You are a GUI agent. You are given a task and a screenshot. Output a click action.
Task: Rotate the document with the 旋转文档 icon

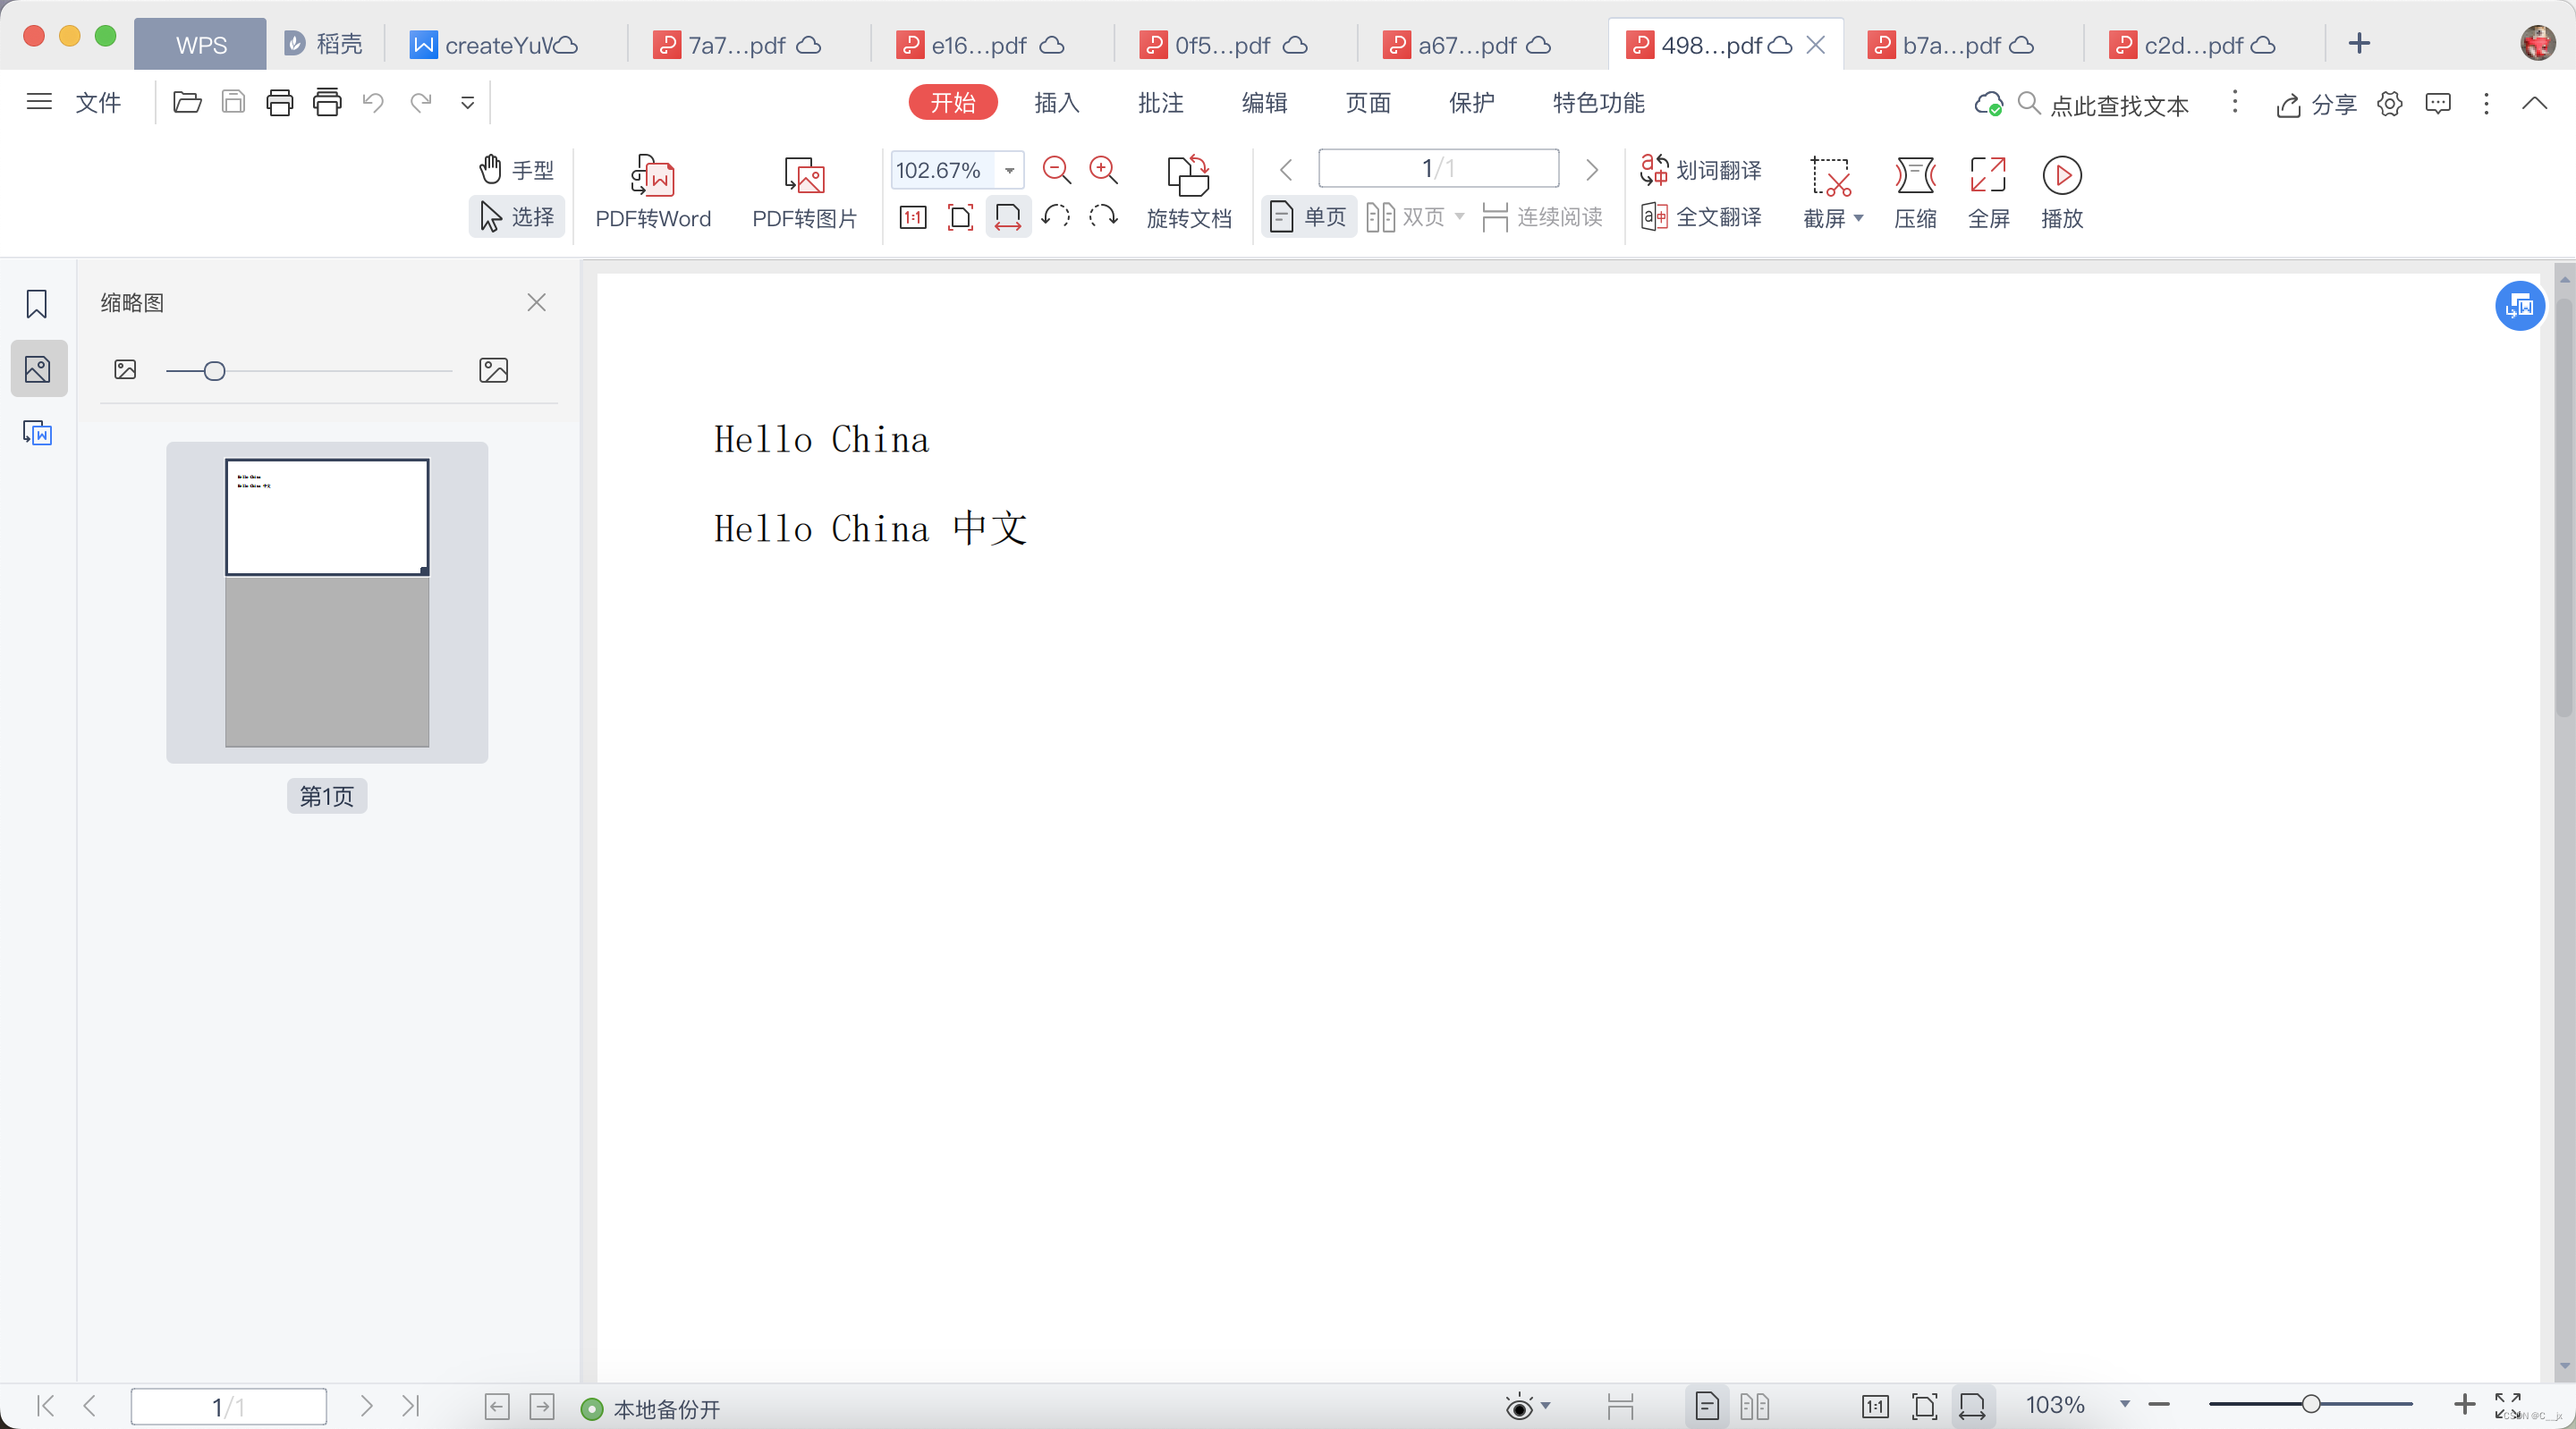1188,177
